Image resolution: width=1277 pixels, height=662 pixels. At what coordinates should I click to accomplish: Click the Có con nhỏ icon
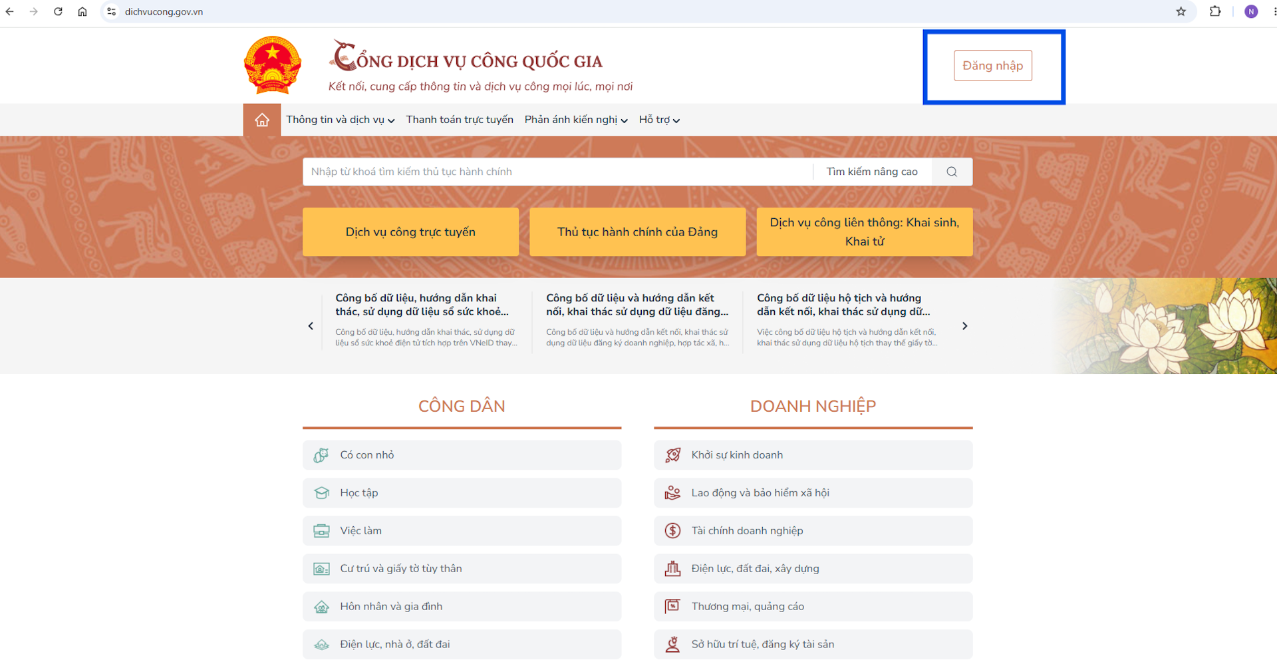coord(321,455)
